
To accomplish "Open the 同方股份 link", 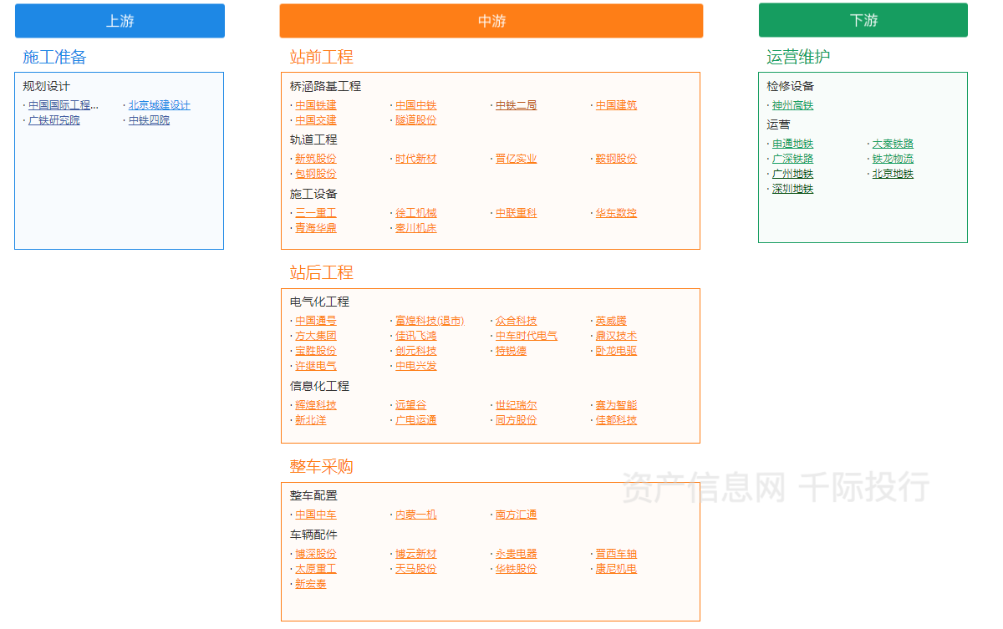I will pos(517,420).
